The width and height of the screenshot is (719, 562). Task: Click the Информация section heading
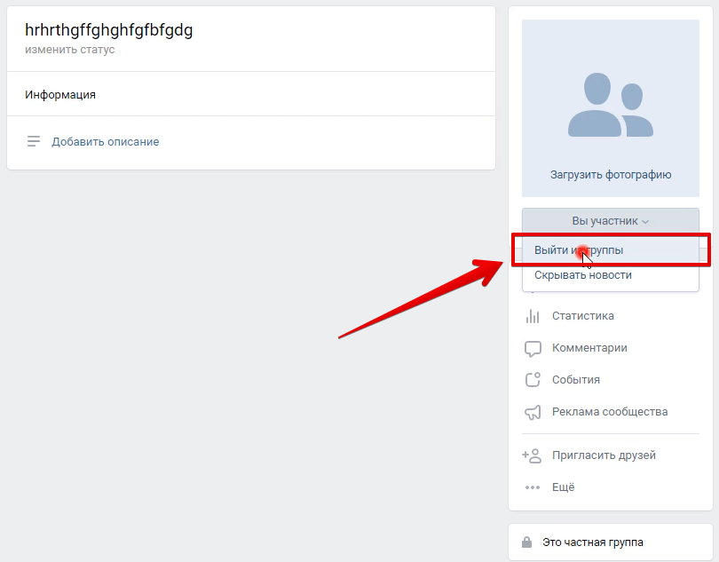[60, 95]
